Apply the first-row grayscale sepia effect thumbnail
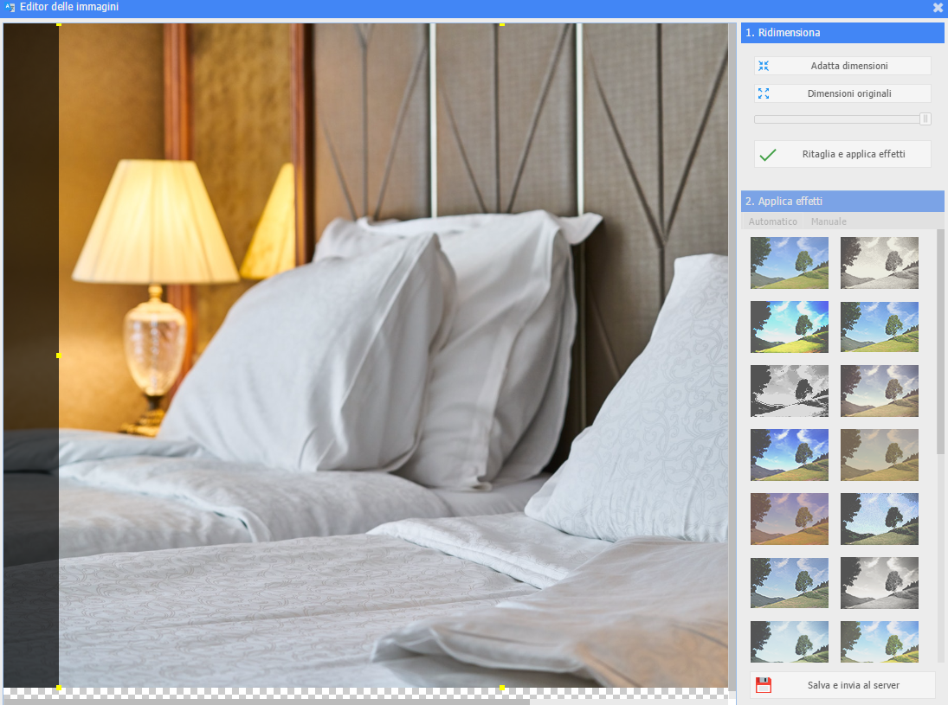Screen dimensions: 948x705 [879, 263]
